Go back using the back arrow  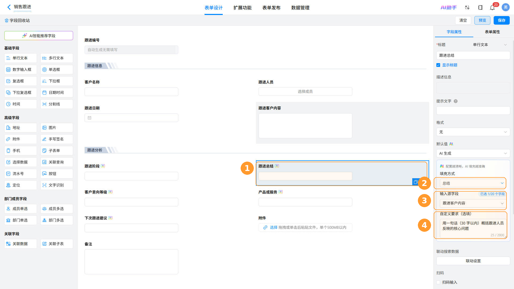click(9, 7)
